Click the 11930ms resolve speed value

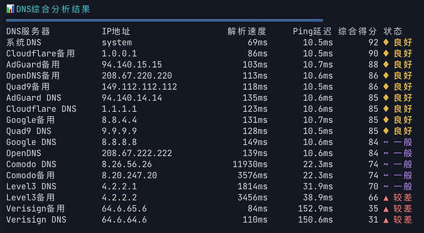tap(250, 165)
